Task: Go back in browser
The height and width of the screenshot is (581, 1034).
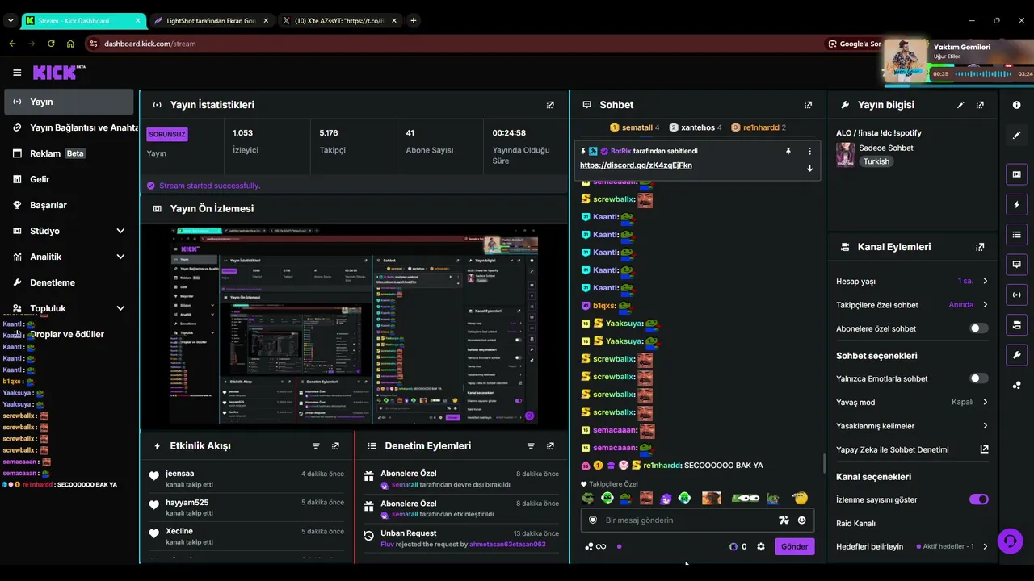Action: (12, 44)
